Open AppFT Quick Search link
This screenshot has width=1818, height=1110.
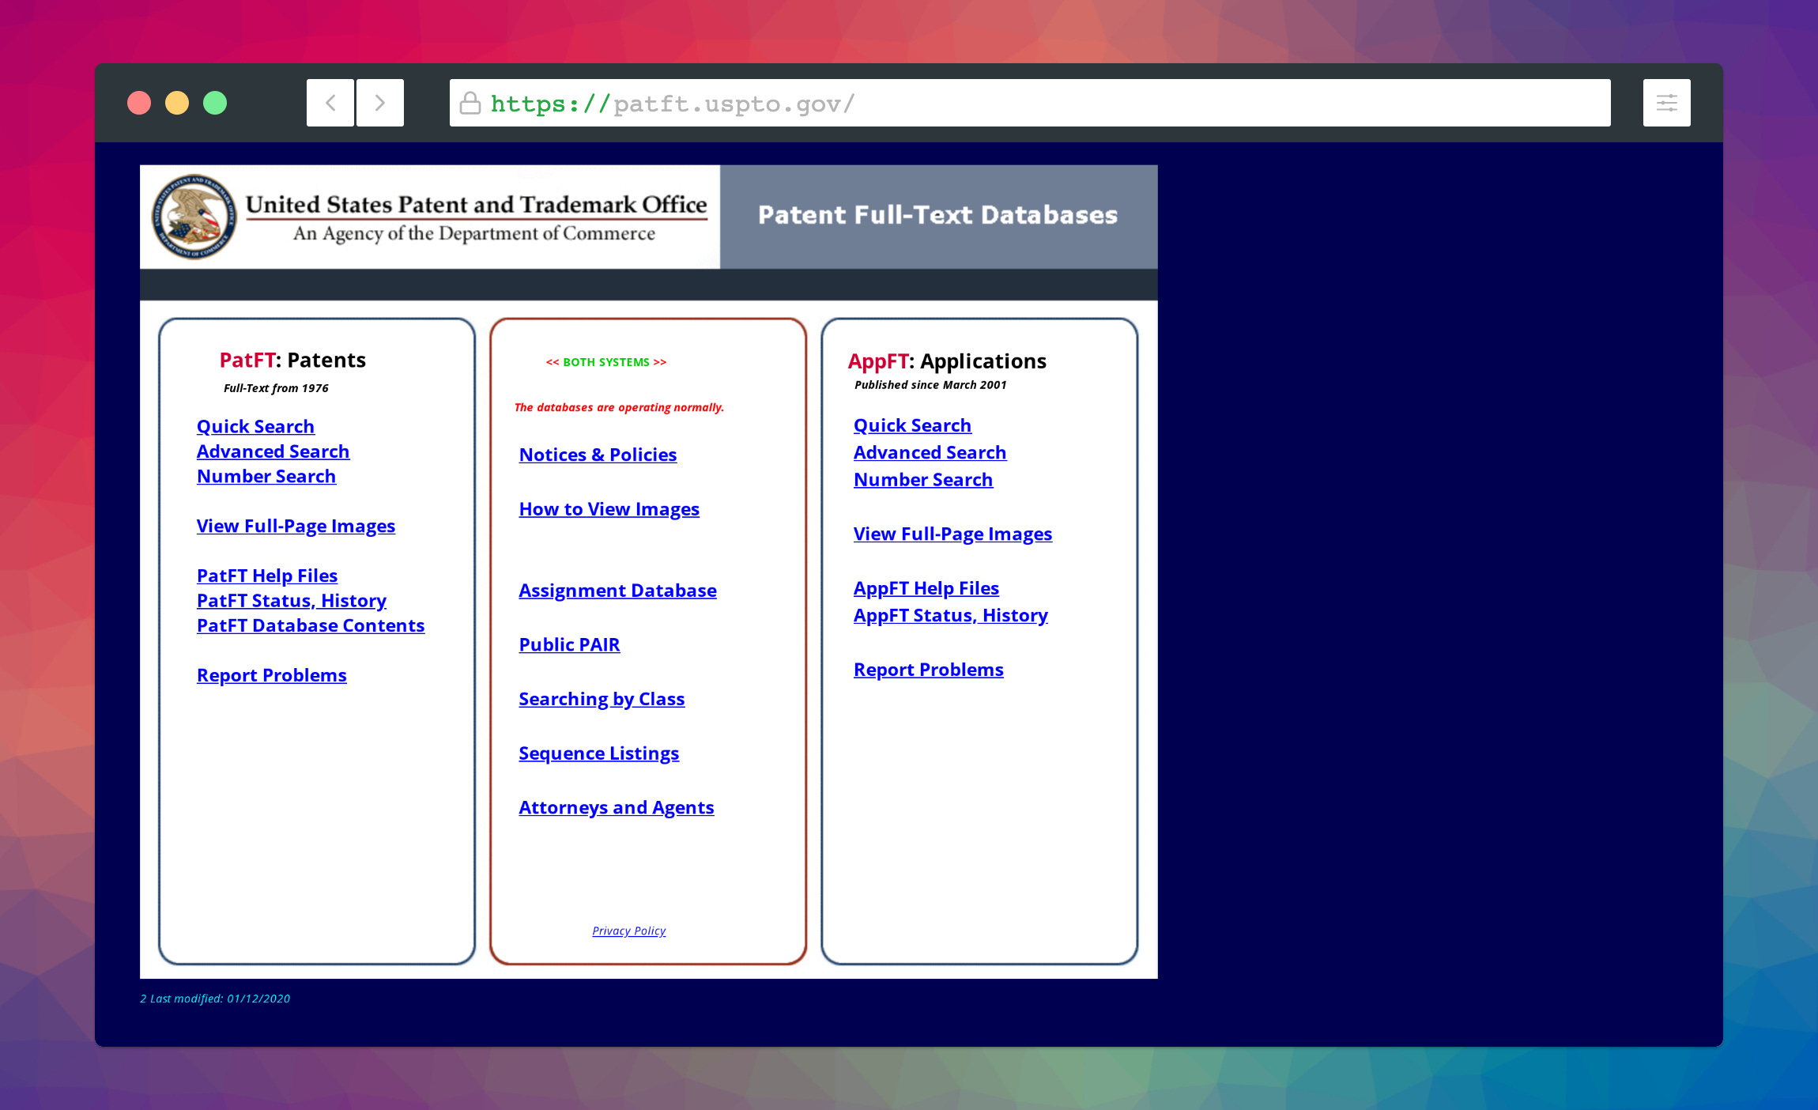[x=912, y=426]
